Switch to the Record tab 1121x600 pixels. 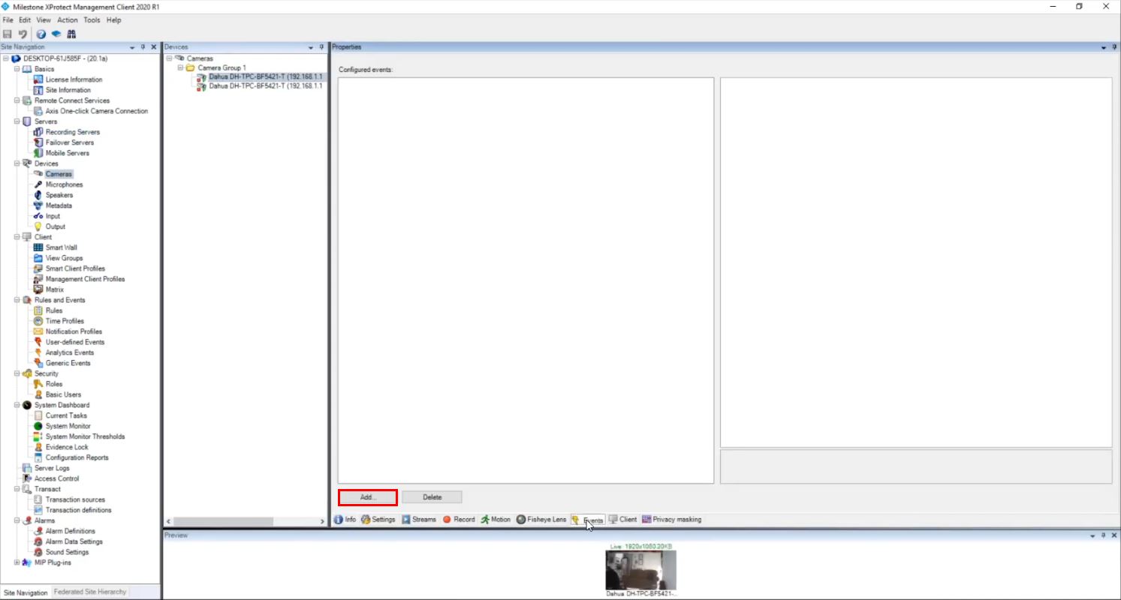point(459,519)
